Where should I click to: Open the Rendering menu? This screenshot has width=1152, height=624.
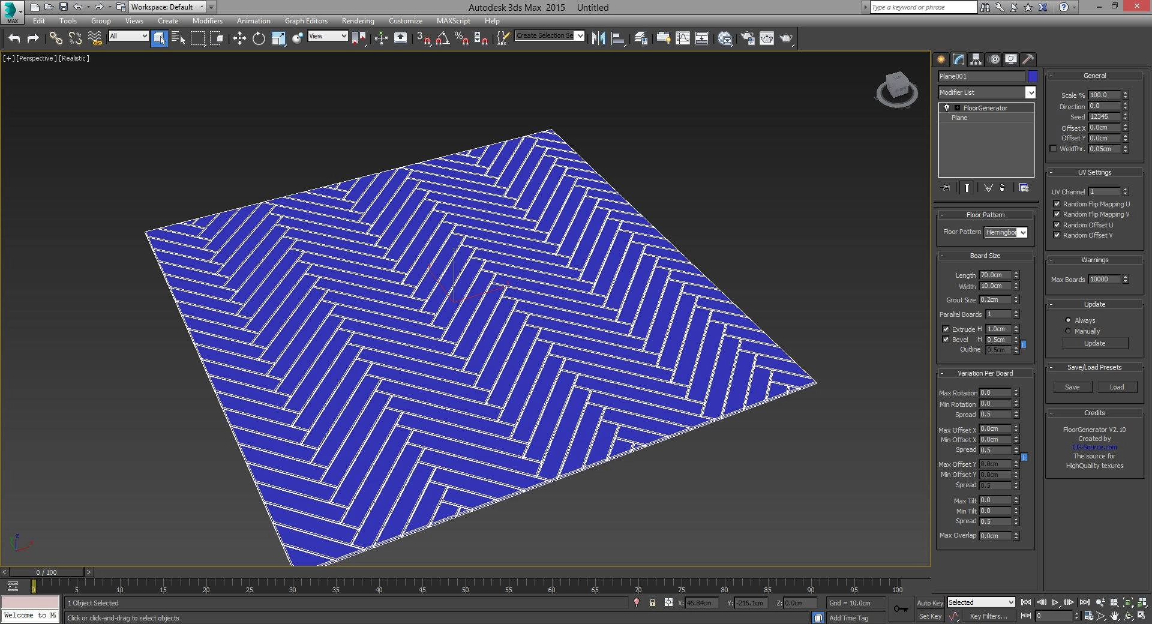(358, 20)
